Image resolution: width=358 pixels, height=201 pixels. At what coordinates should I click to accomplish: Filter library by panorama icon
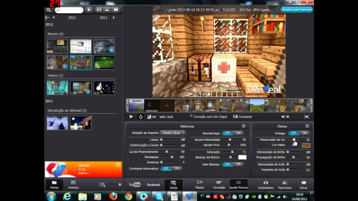point(107,10)
